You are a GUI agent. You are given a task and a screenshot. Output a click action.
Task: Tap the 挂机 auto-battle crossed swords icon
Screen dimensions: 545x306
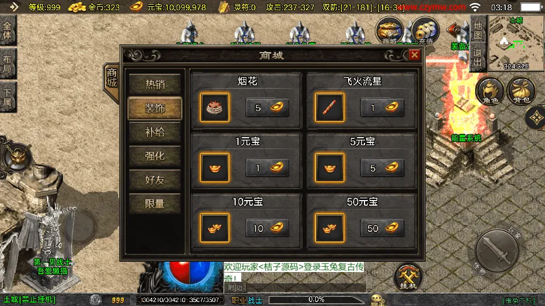[x=408, y=277]
